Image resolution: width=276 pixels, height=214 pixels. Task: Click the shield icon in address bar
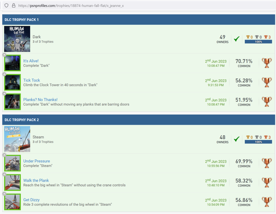[7, 6]
